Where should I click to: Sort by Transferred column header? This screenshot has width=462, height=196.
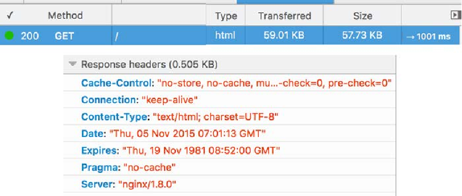(285, 16)
